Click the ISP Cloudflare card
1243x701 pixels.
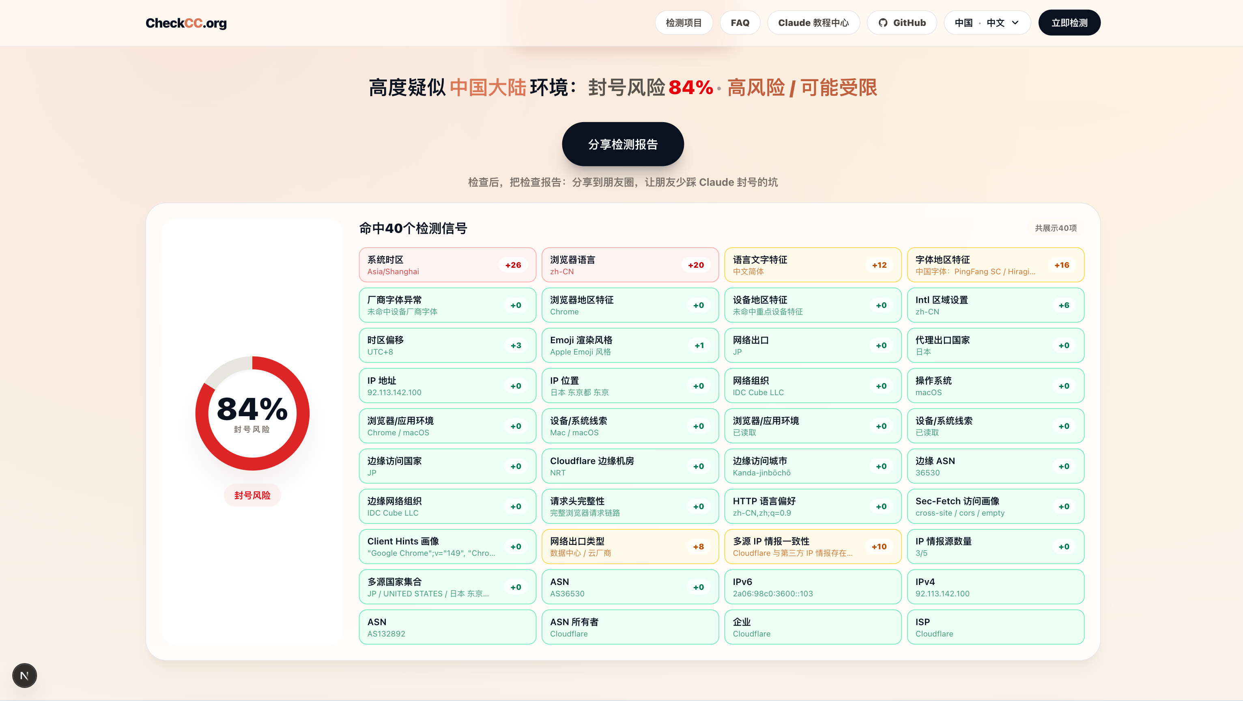pyautogui.click(x=996, y=627)
